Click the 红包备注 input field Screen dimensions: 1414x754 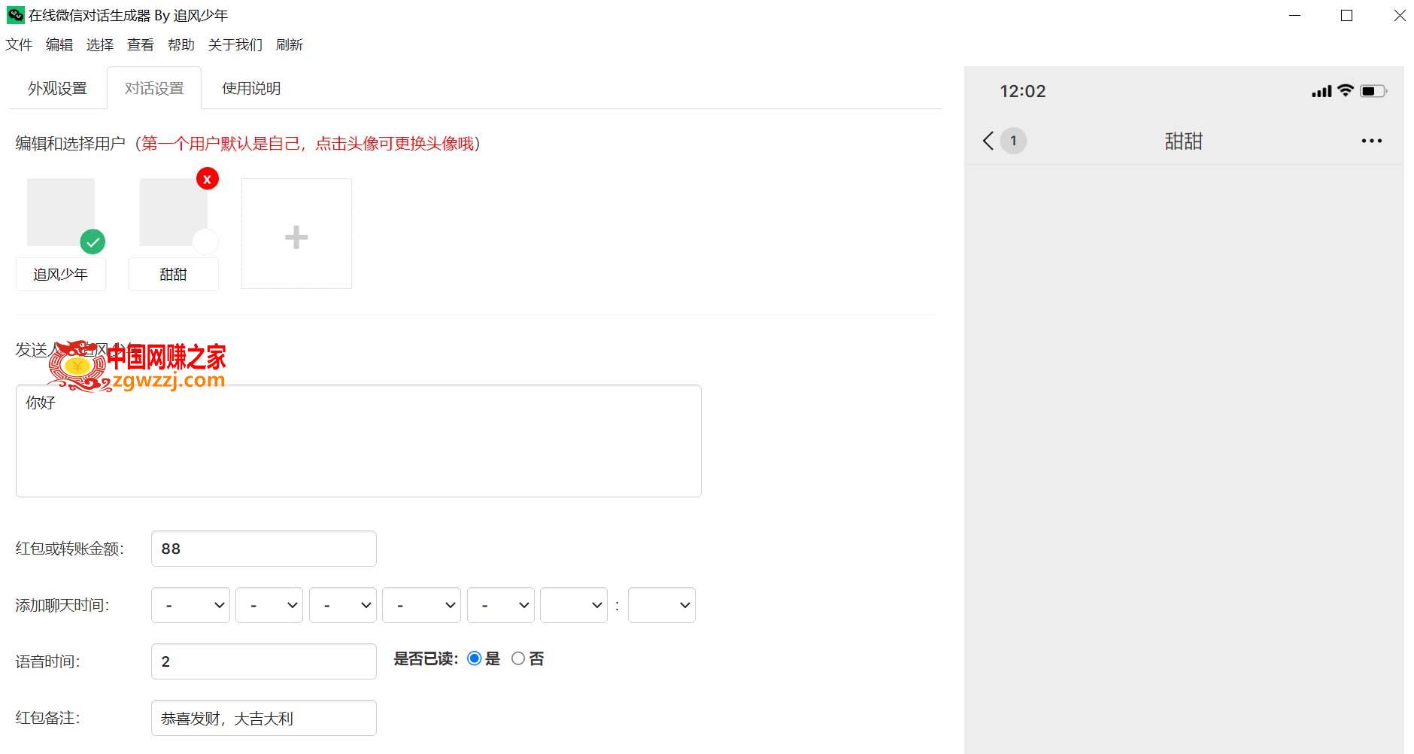(264, 718)
